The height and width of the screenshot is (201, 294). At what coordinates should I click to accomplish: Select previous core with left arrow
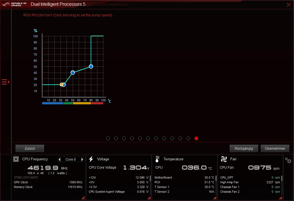tap(60, 160)
